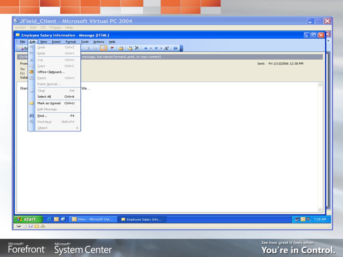Delete the message with the X icon
This screenshot has width=343, height=257.
[137, 48]
